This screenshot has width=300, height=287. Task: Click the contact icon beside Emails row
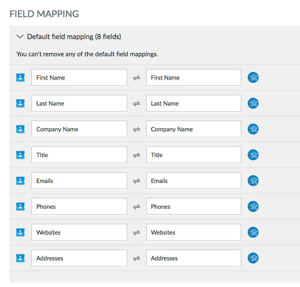pos(20,181)
